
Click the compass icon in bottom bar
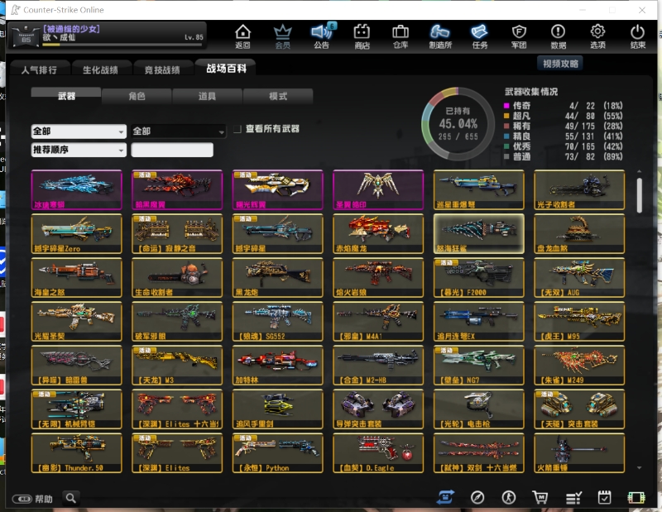coord(477,498)
